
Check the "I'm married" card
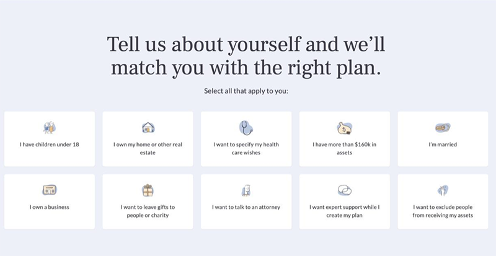click(x=443, y=145)
